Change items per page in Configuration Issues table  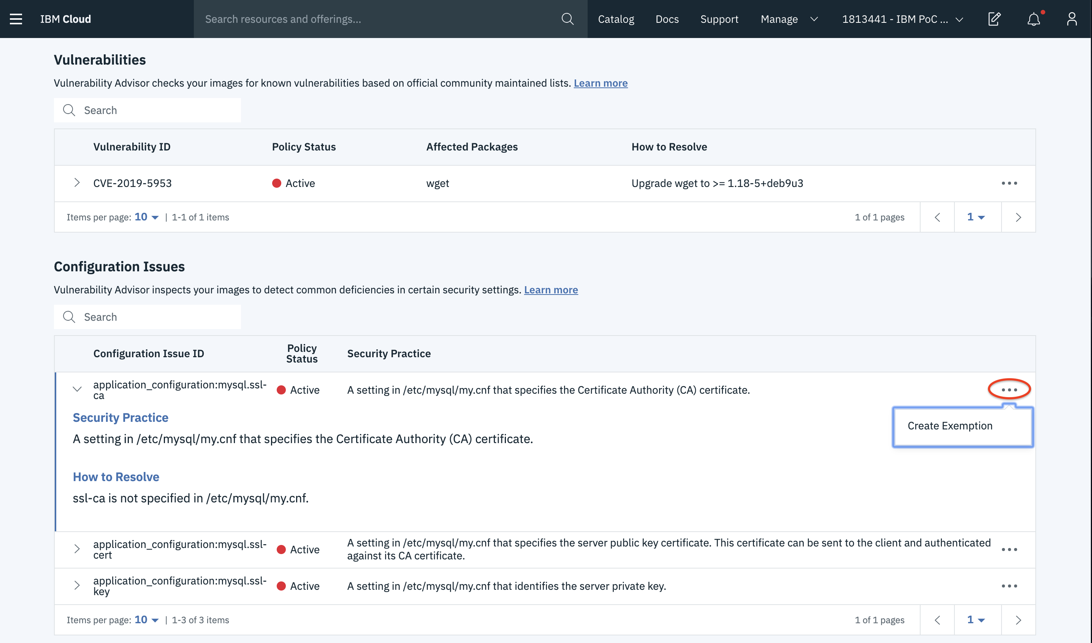tap(146, 620)
